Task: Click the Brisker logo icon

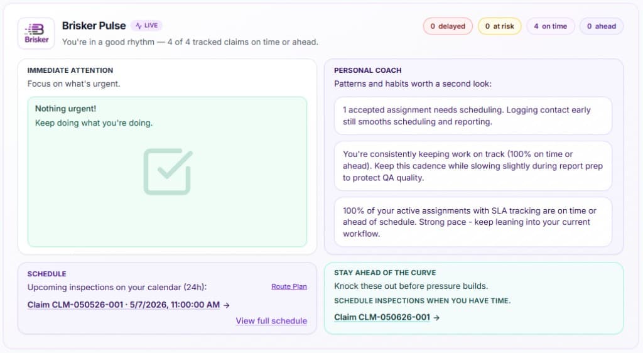Action: pos(36,33)
